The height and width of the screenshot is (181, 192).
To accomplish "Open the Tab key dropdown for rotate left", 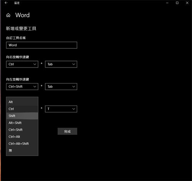I will point(61,87).
